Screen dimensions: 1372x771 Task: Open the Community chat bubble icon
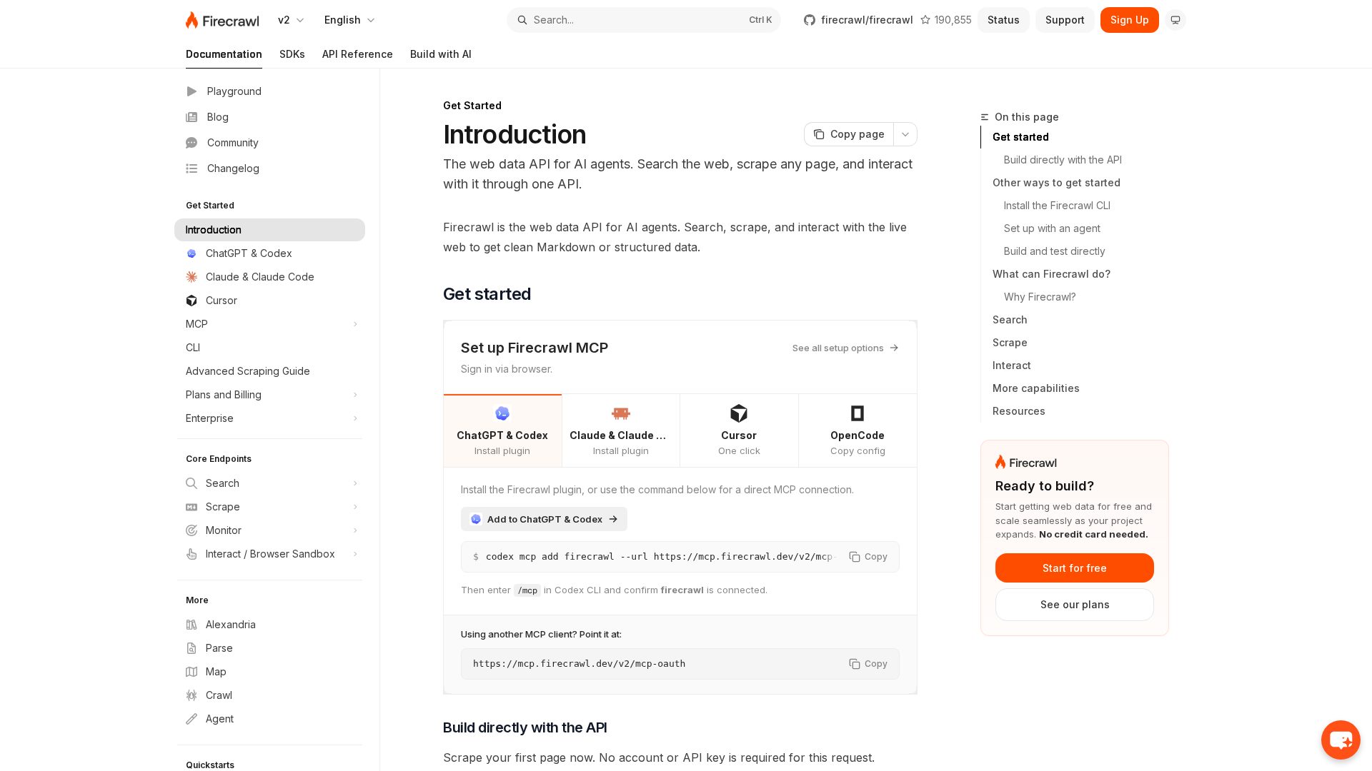192,143
